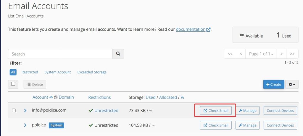303x136 pixels.
Task: Go to first page using << button
Action: click(230, 54)
